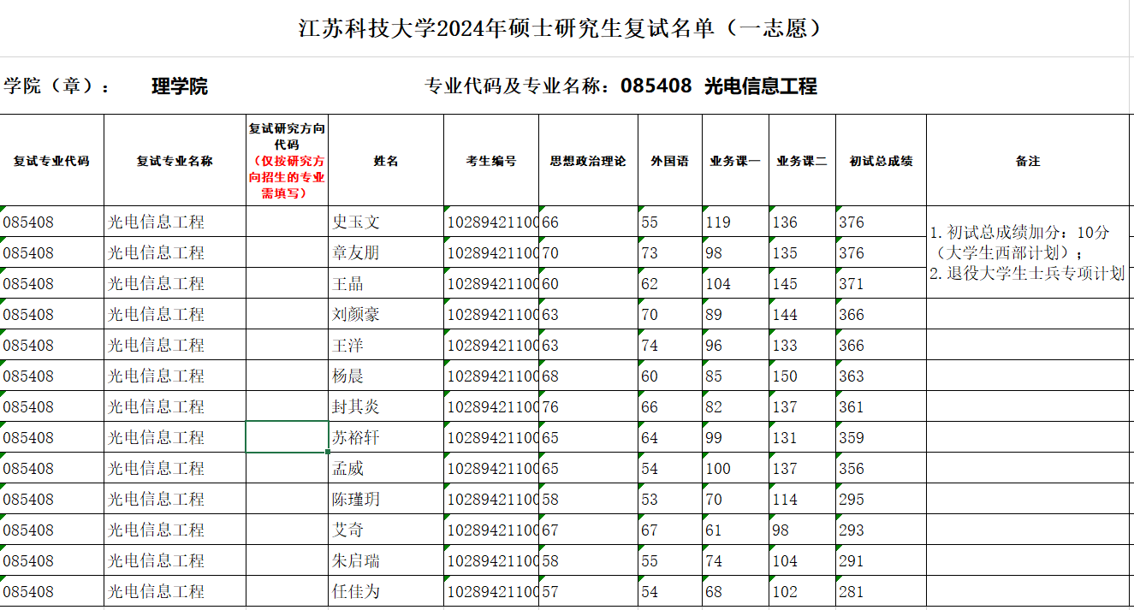The width and height of the screenshot is (1134, 610).
Task: Click 王晶's total score 371
Action: (x=881, y=284)
